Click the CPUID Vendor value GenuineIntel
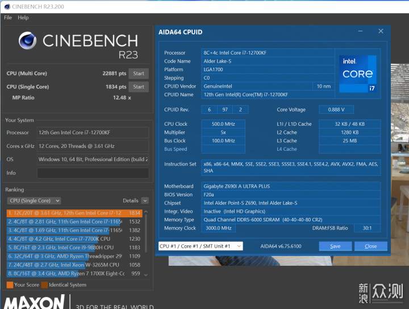 click(257, 86)
